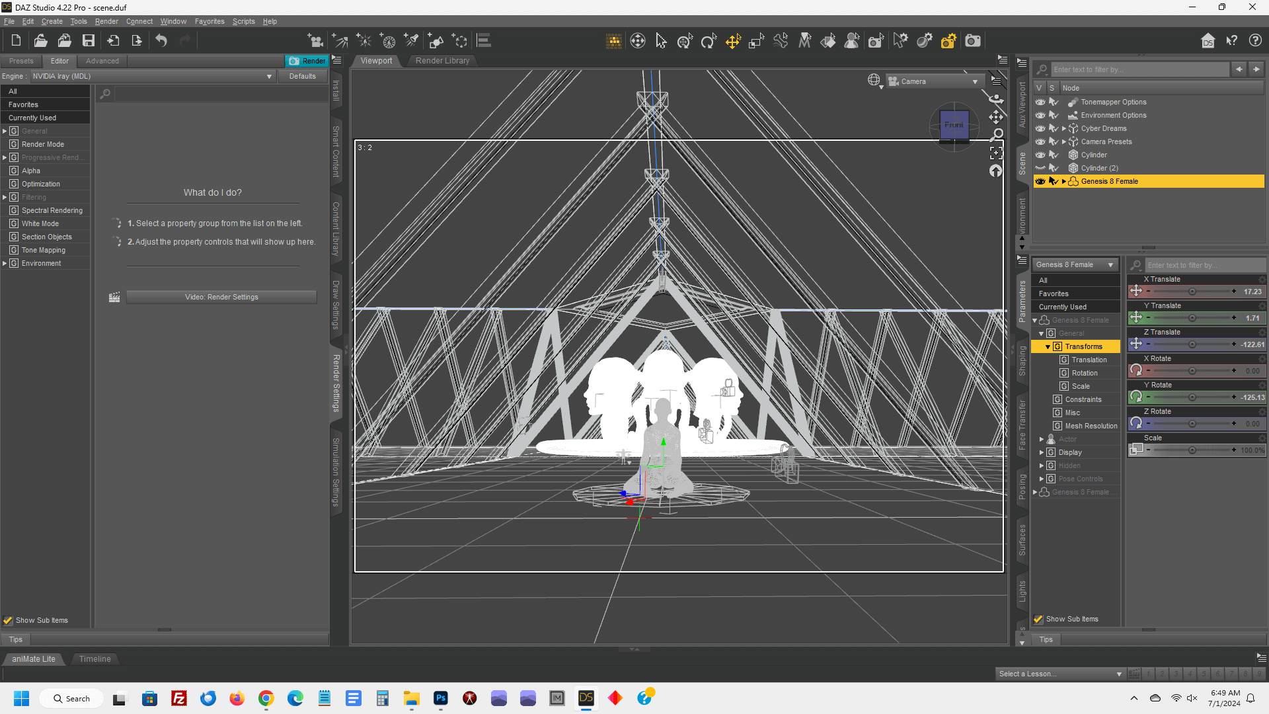Screen dimensions: 1269x714
Task: Expand the Camera Presets node
Action: (x=1063, y=141)
